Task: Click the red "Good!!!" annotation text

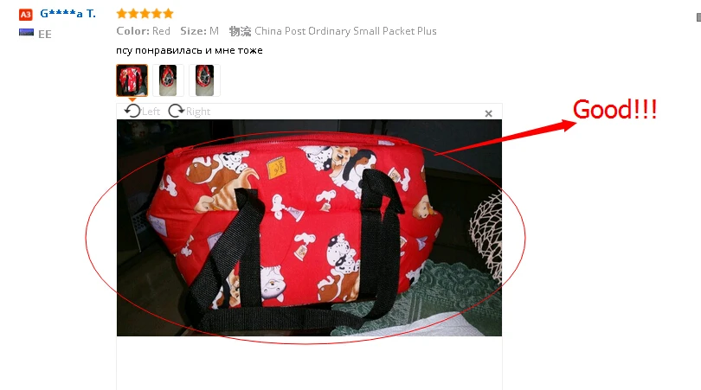Action: point(614,110)
